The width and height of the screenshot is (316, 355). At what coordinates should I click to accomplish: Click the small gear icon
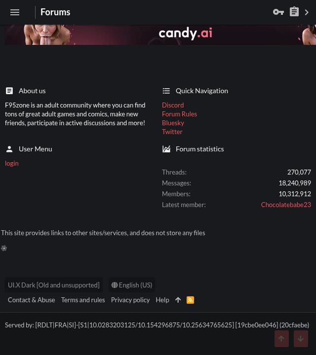4,248
